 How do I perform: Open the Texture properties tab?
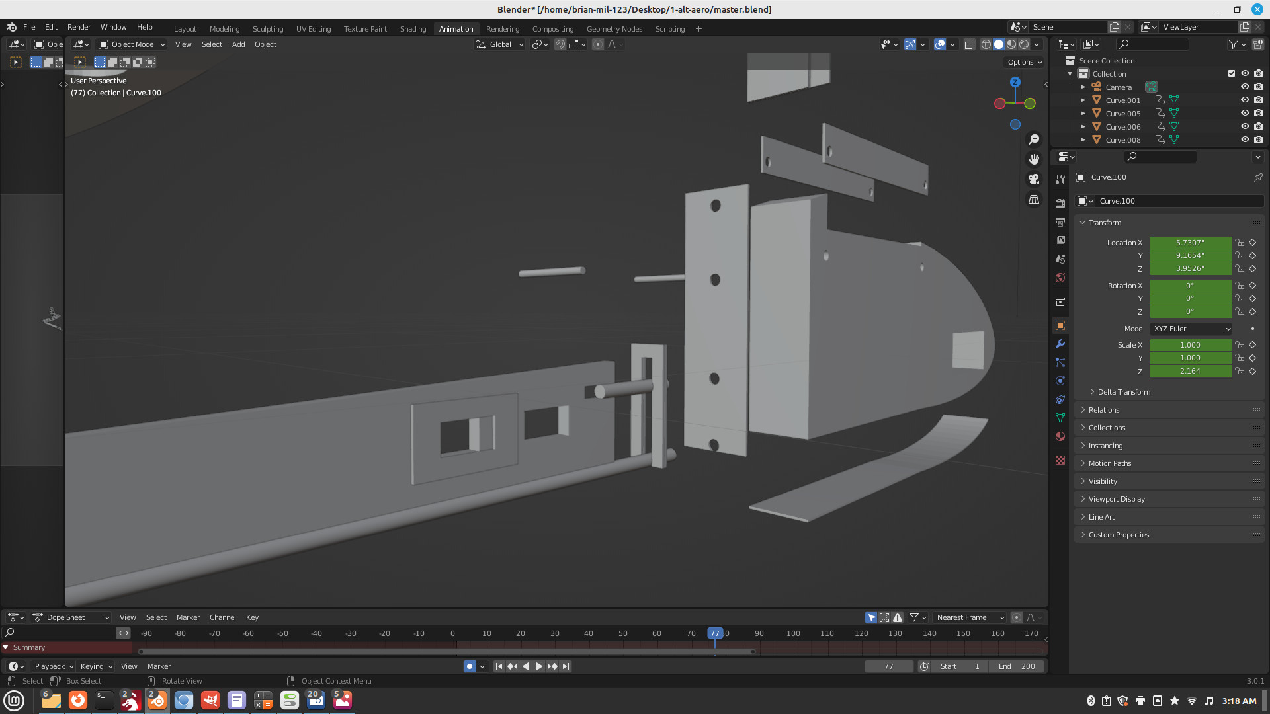tap(1060, 460)
